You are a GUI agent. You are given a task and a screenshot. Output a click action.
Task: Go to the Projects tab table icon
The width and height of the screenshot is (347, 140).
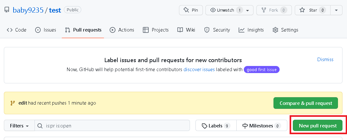146,30
